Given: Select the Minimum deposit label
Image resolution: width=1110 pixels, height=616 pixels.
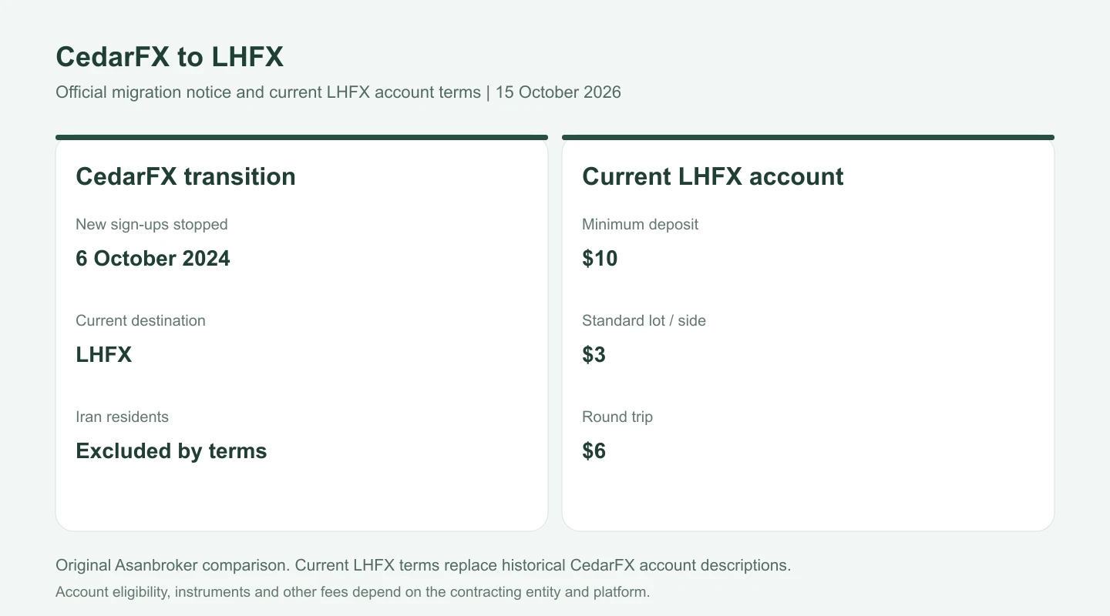Looking at the screenshot, I should coord(640,225).
